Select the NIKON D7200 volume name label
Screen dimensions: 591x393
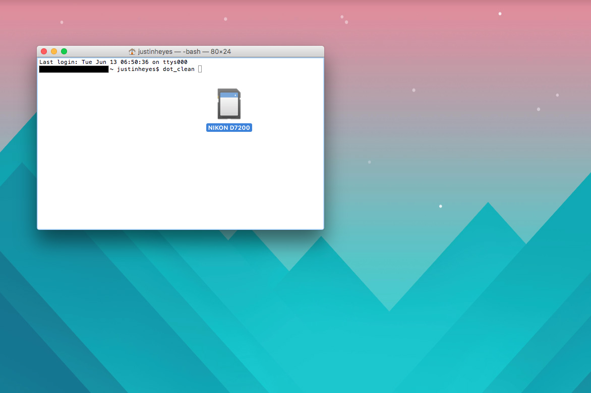(229, 128)
